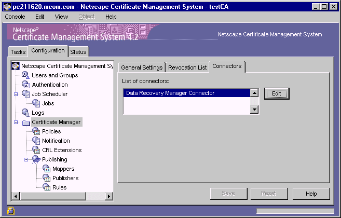This screenshot has width=341, height=218.
Task: Open the View menu
Action: pos(61,17)
